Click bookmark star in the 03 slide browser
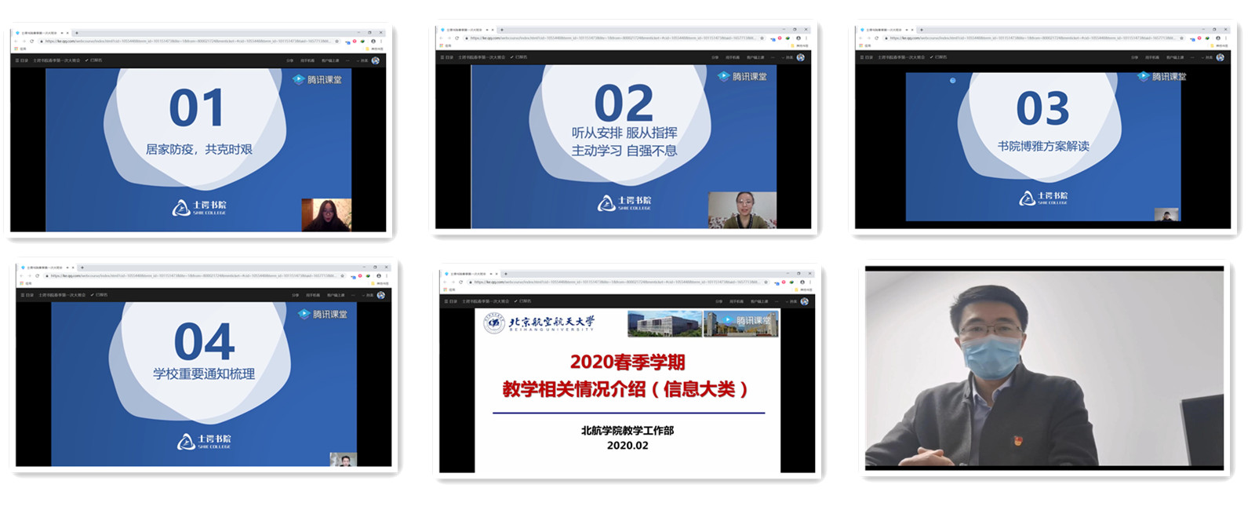Viewport: 1255px width, 510px height. coord(1182,38)
